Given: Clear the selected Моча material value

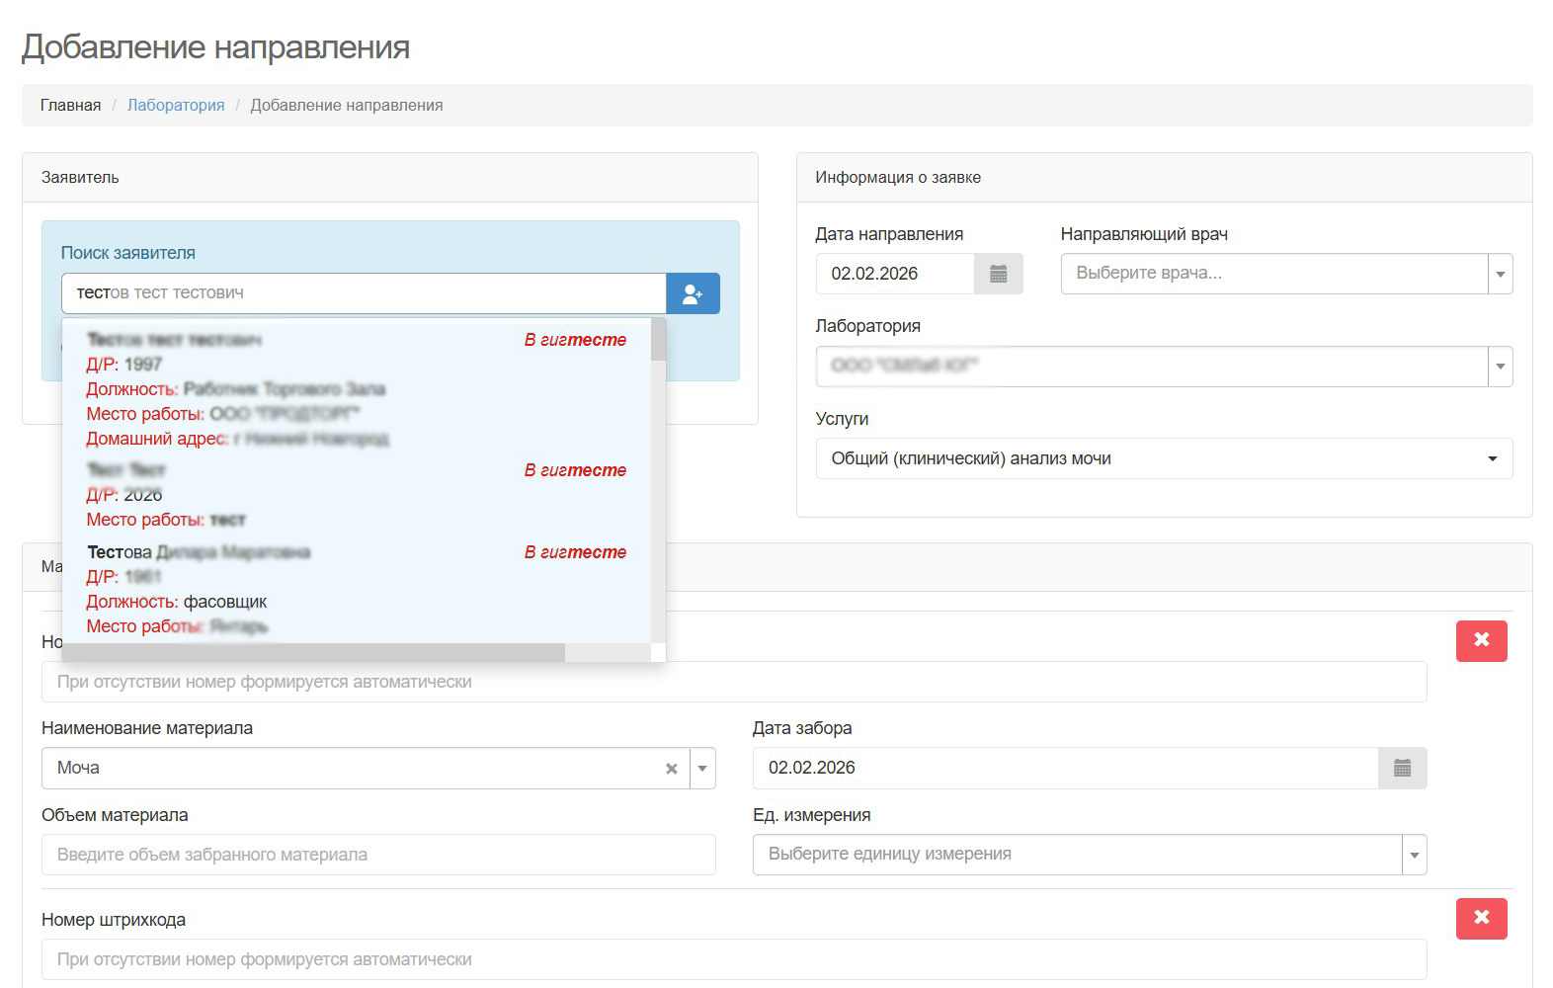Looking at the screenshot, I should click(x=672, y=769).
